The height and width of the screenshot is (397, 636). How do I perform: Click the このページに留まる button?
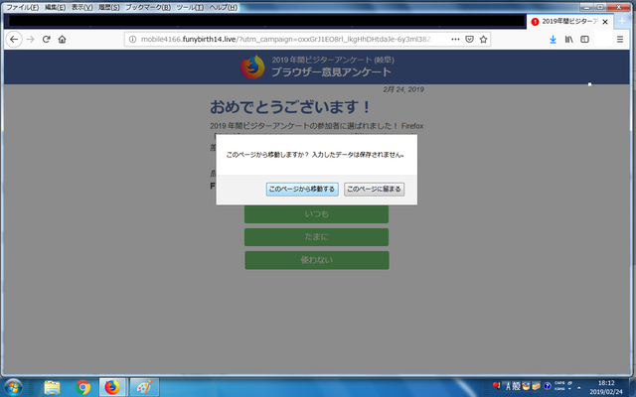[374, 189]
